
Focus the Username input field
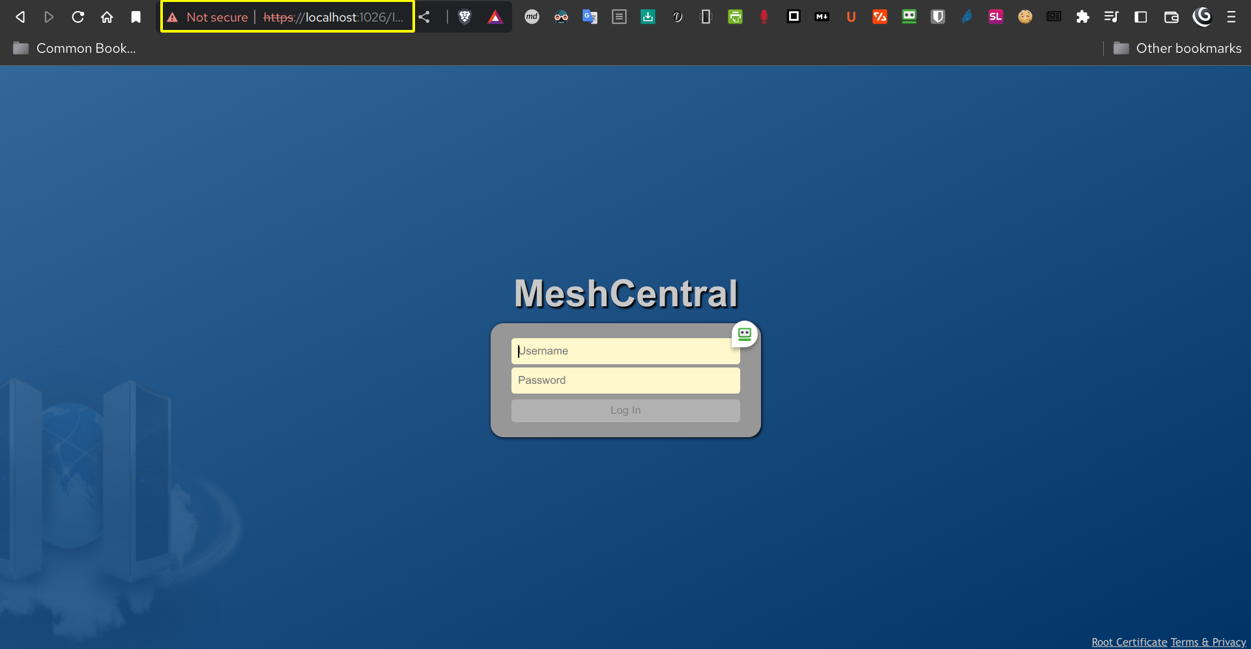[625, 351]
